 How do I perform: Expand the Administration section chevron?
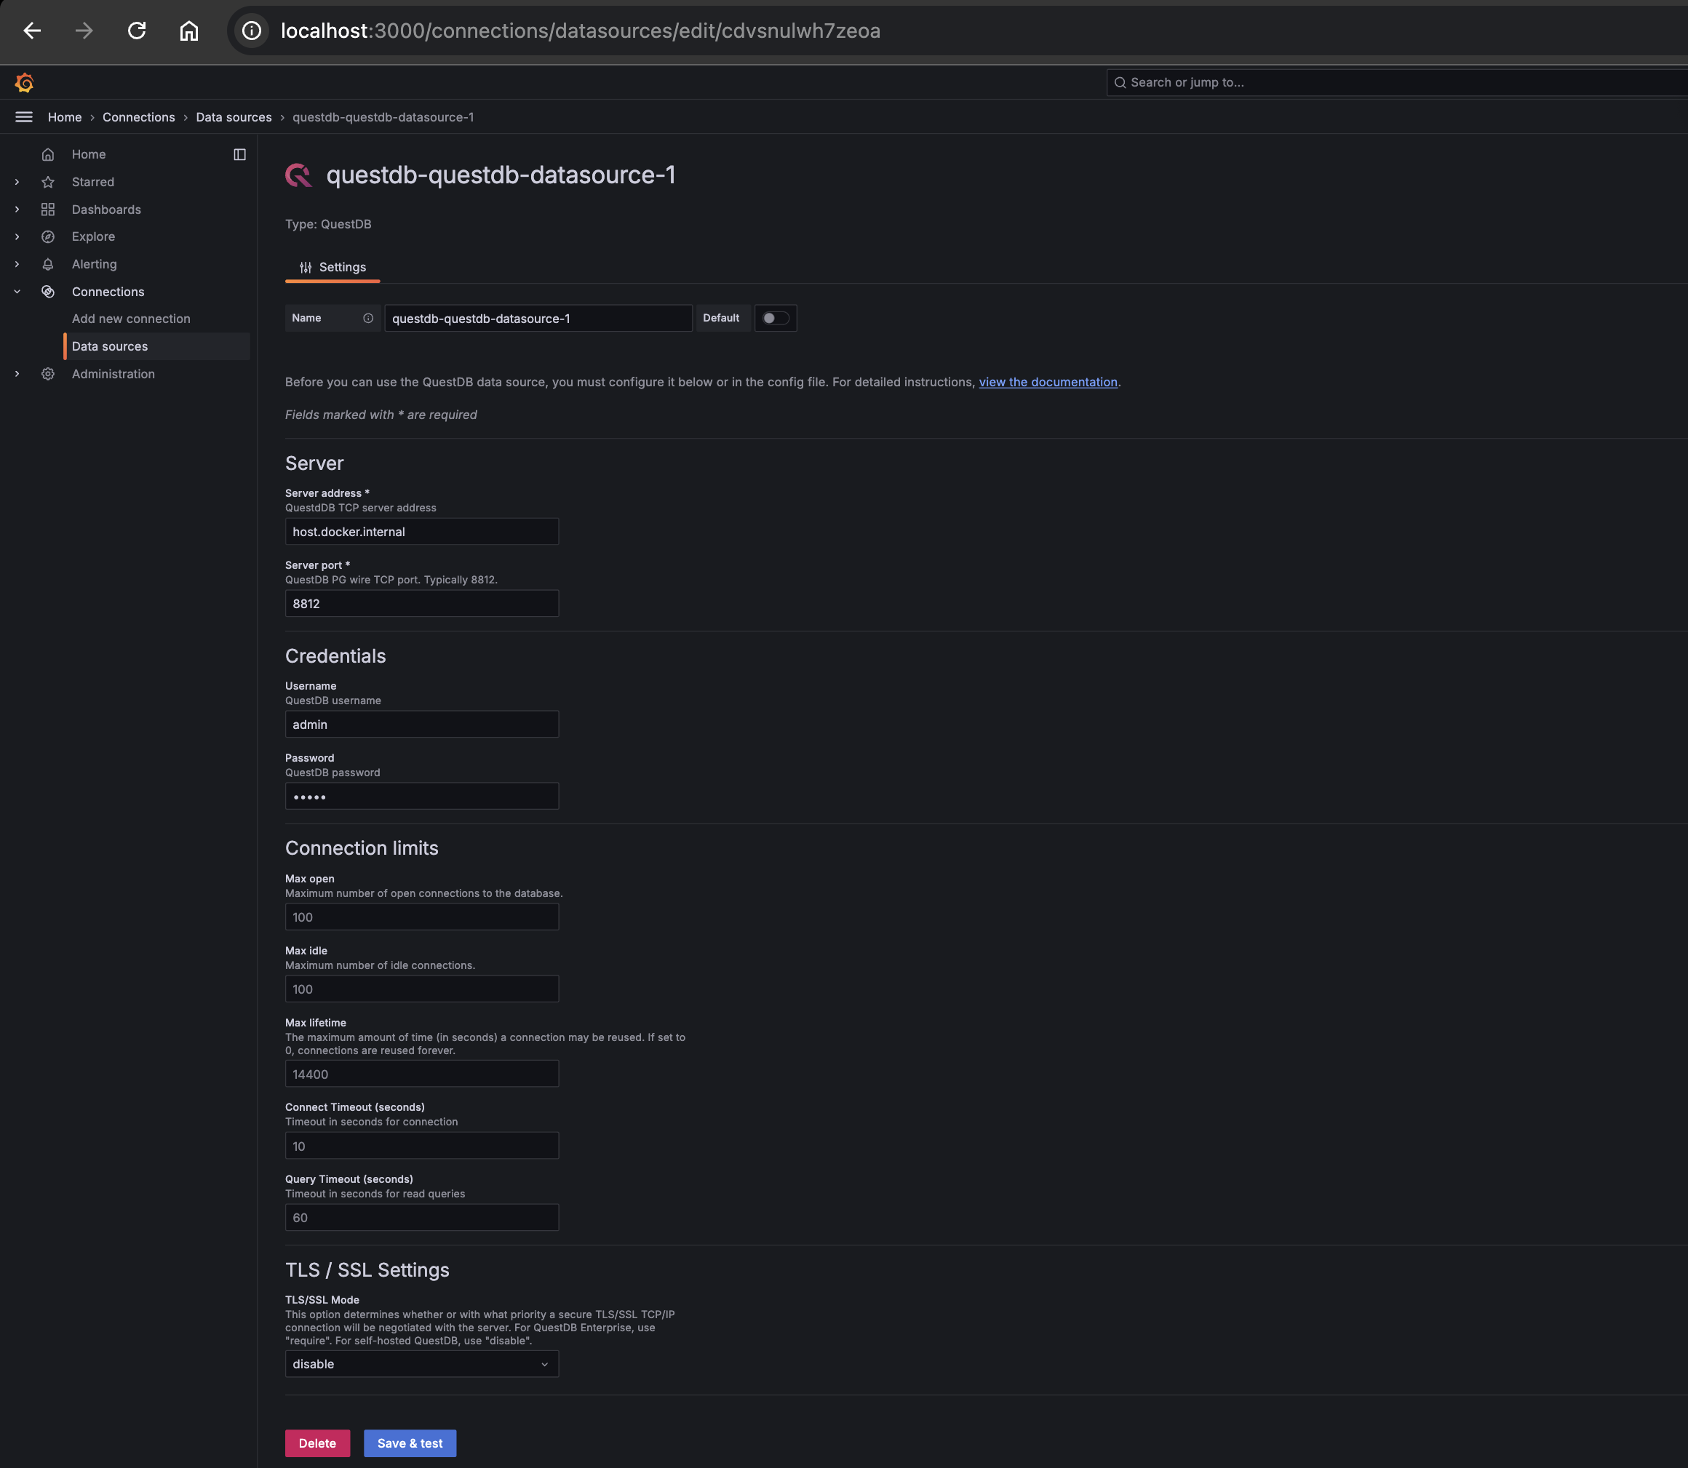pyautogui.click(x=17, y=375)
